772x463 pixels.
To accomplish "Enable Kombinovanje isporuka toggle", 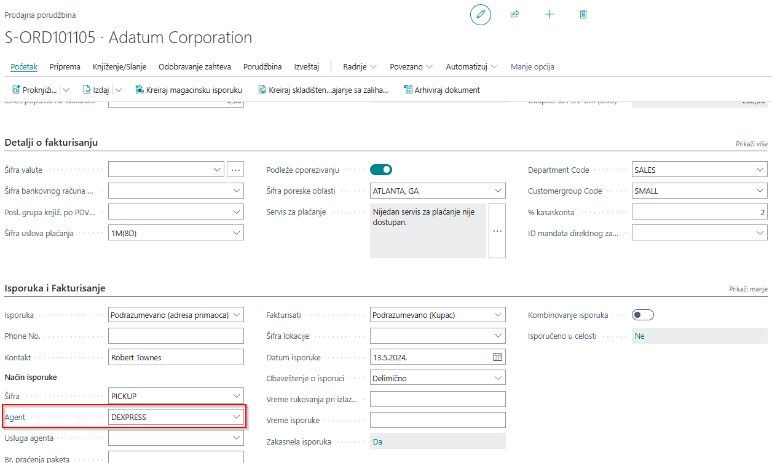I will (643, 315).
